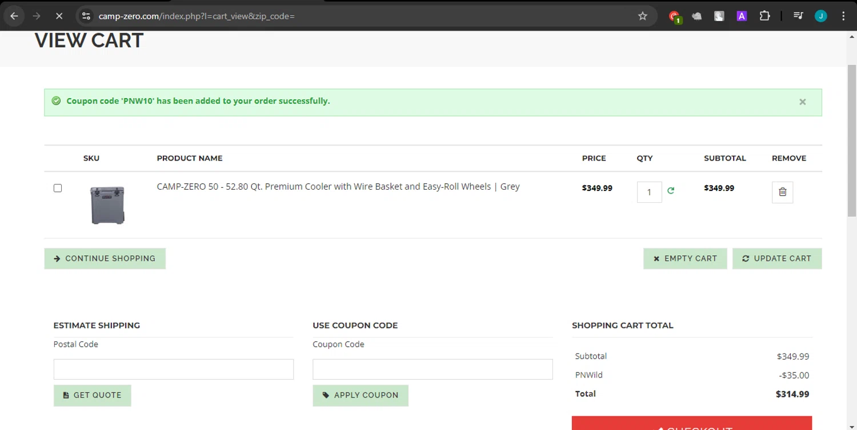The width and height of the screenshot is (857, 430).
Task: Open the cloud extension icon
Action: [696, 16]
